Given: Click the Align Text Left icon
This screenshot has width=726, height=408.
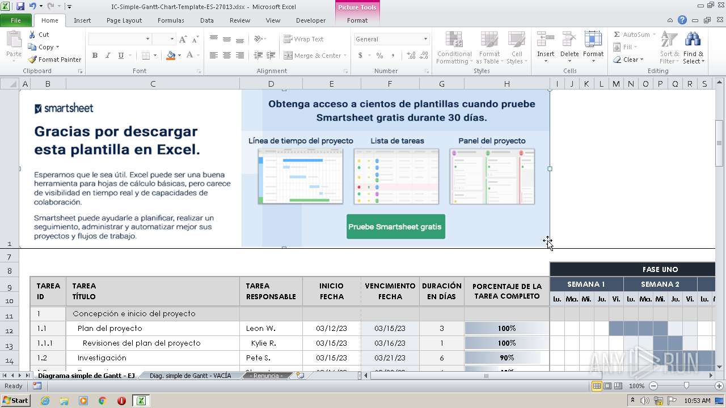Looking at the screenshot, I should tap(214, 56).
